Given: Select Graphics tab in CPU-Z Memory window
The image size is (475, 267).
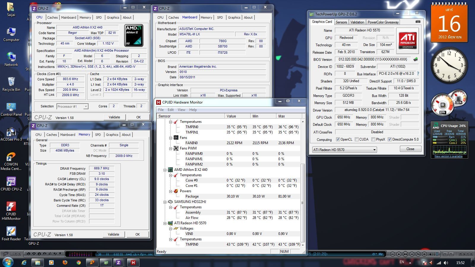Looking at the screenshot, I should 112,135.
